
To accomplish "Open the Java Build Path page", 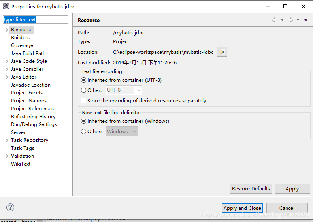I will [28, 53].
